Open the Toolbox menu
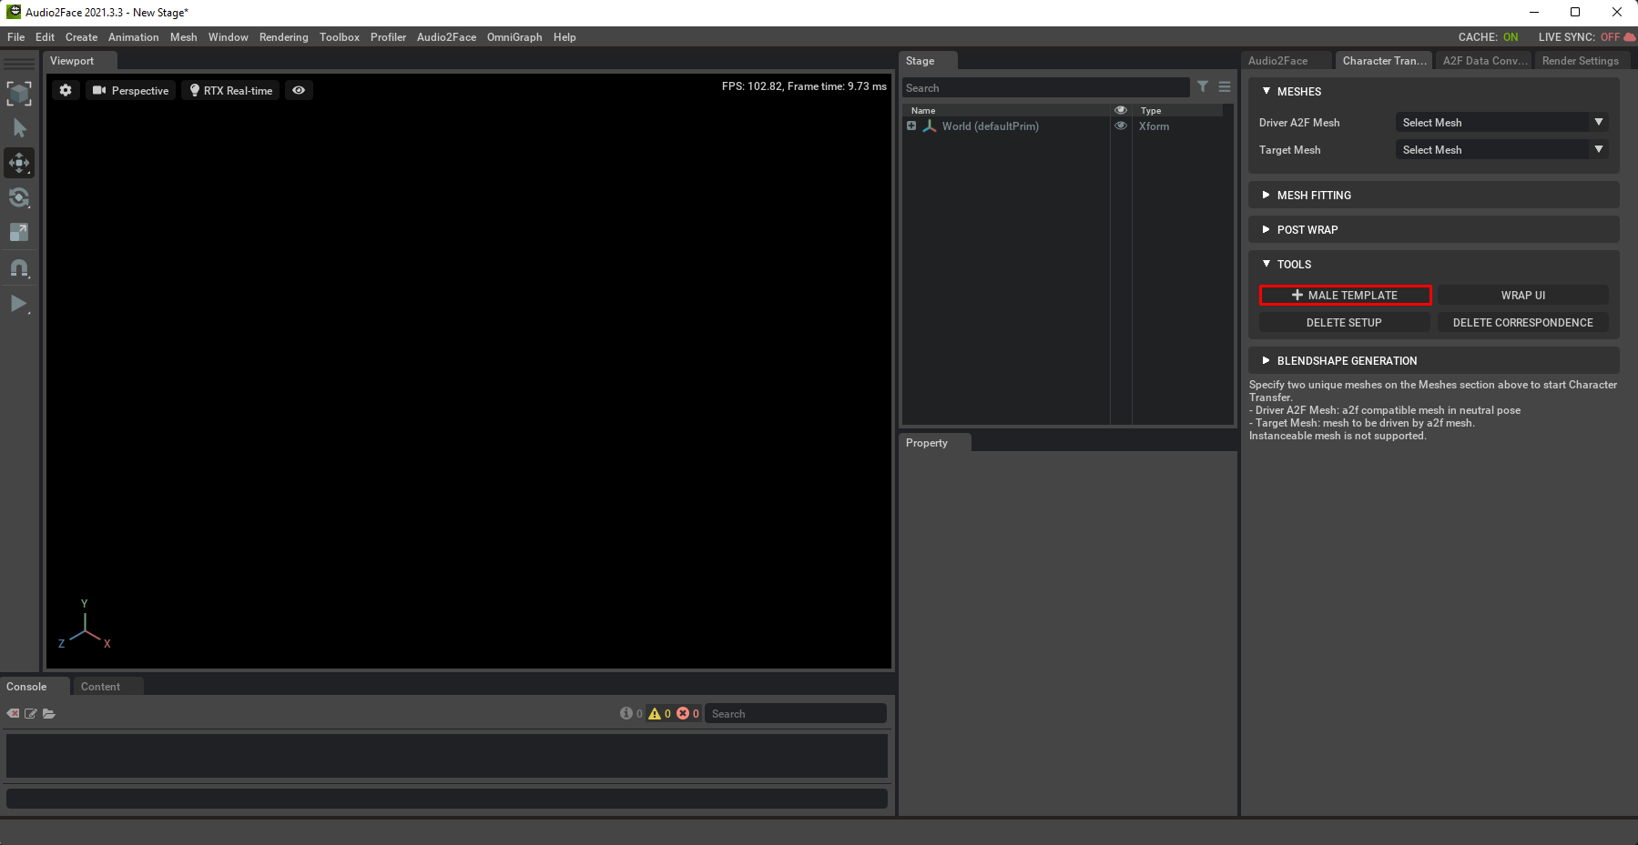The height and width of the screenshot is (845, 1638). point(339,37)
